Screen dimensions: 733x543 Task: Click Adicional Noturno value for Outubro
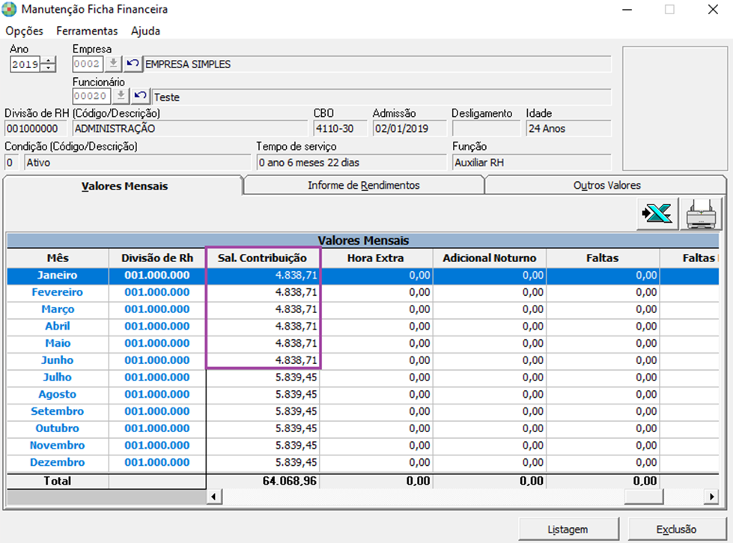point(490,428)
